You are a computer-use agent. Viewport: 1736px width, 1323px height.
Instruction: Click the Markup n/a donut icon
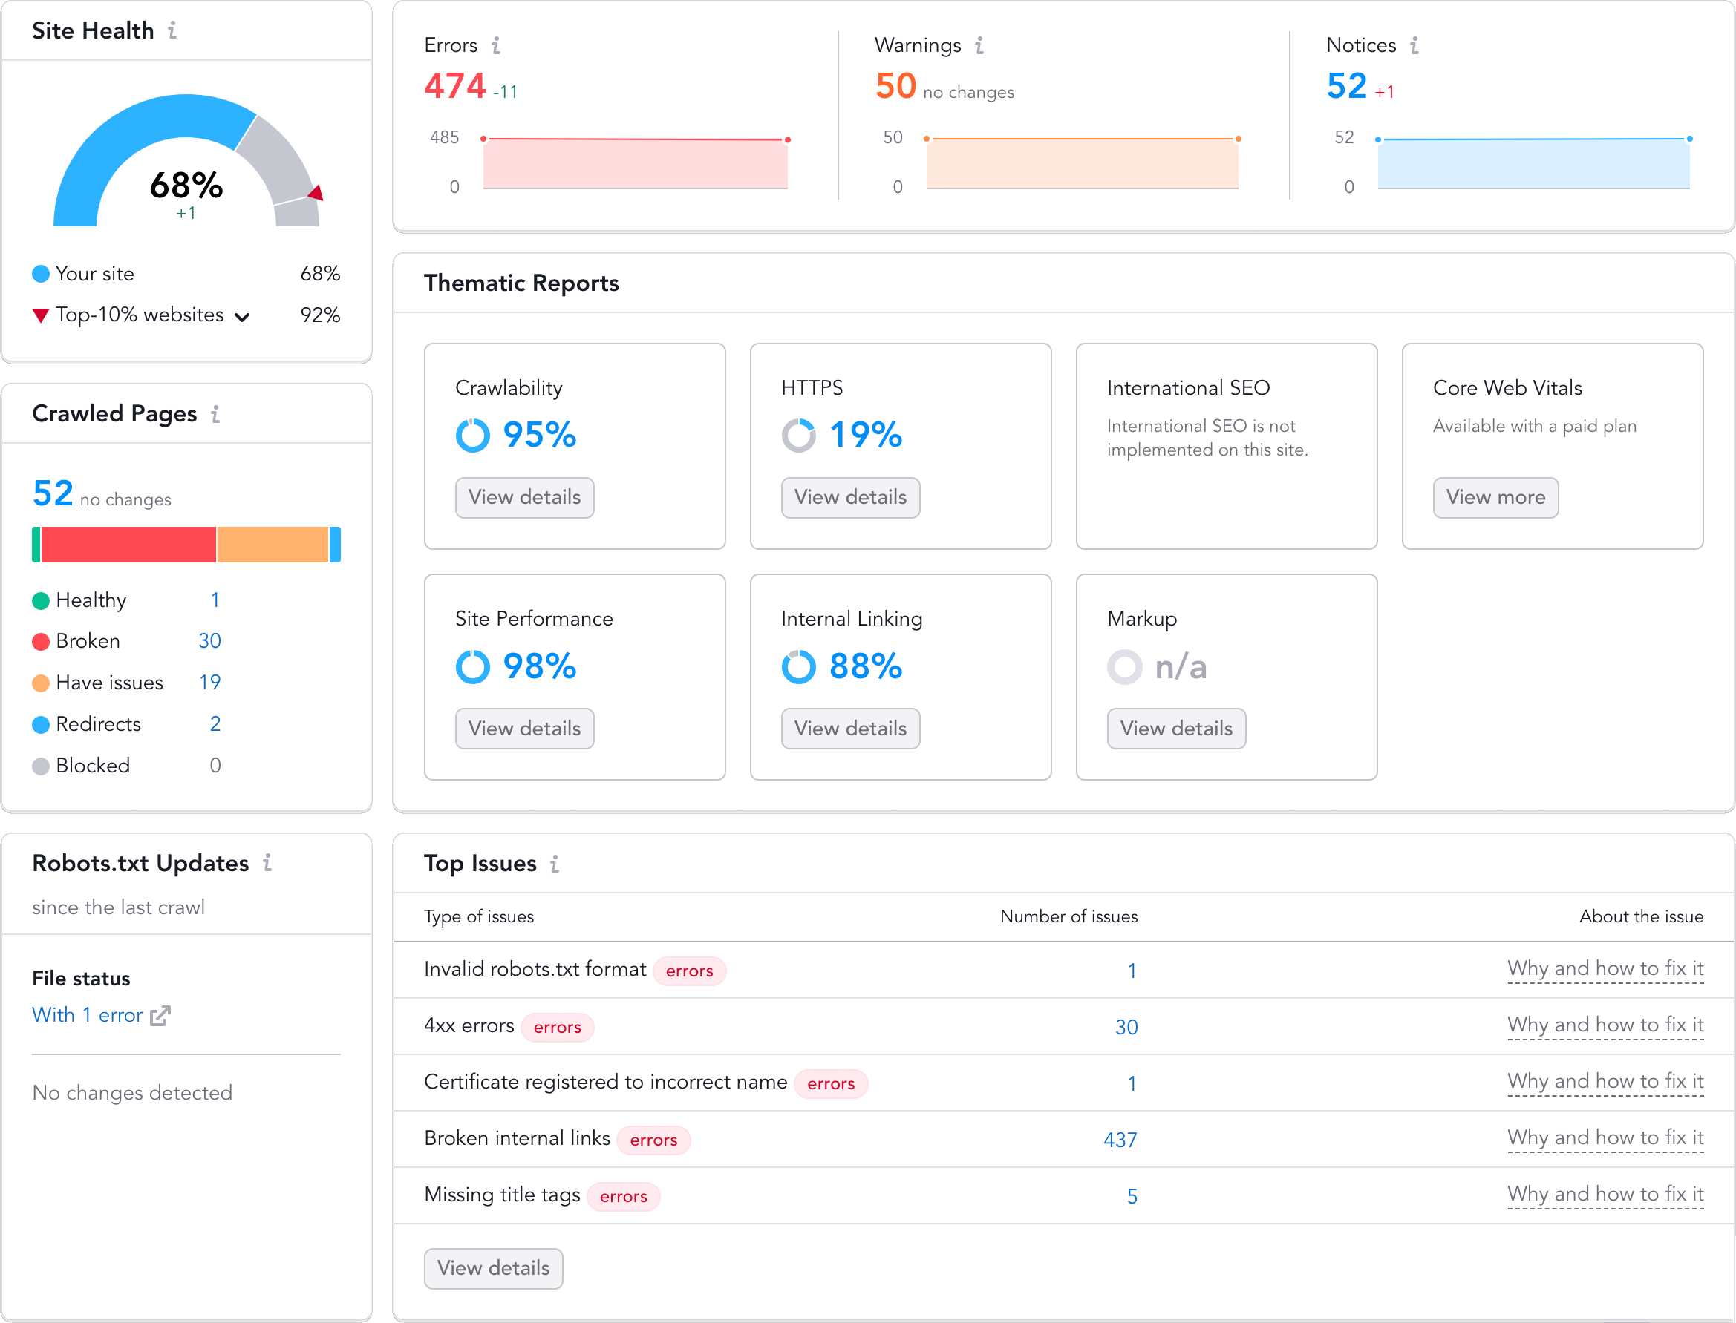point(1124,667)
